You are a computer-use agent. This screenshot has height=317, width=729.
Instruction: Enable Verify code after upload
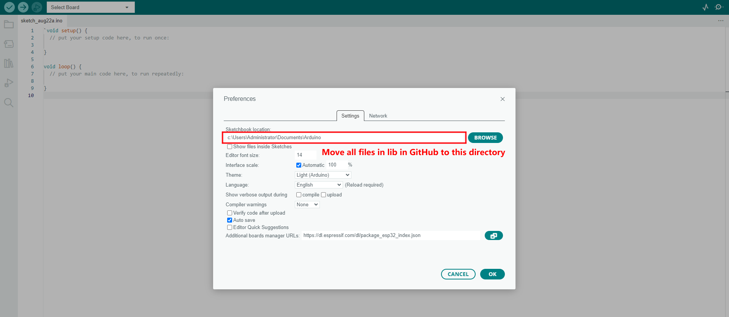tap(229, 213)
